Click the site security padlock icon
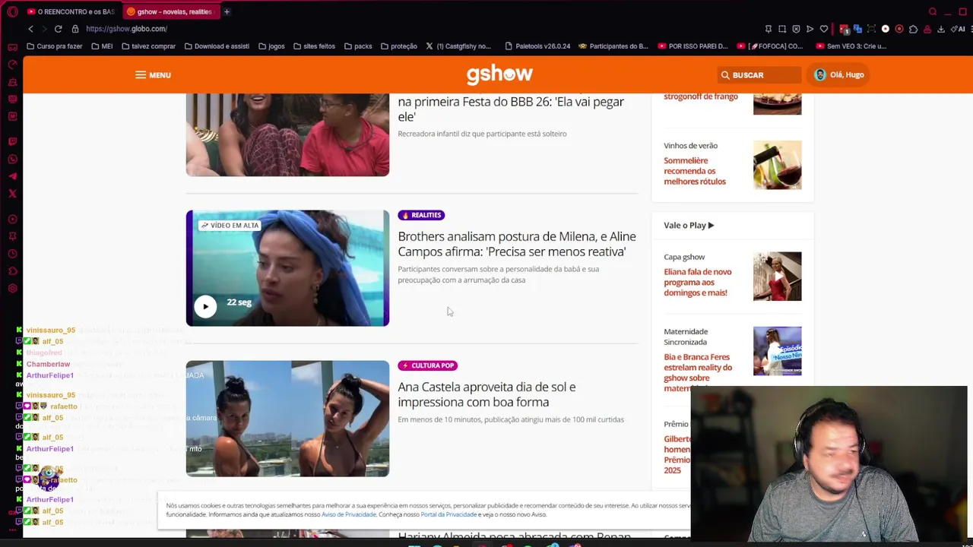The image size is (973, 547). pos(75,29)
